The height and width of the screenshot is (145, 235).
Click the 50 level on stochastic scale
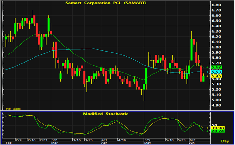coord(214,125)
